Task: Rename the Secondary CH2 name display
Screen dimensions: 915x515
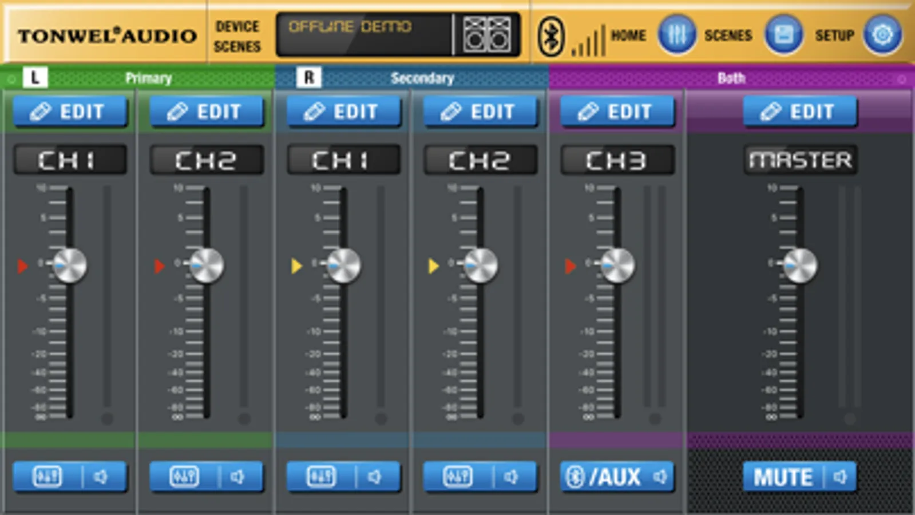Action: click(x=480, y=160)
